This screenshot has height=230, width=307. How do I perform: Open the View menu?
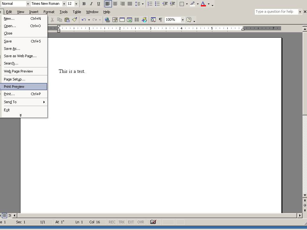pos(20,12)
